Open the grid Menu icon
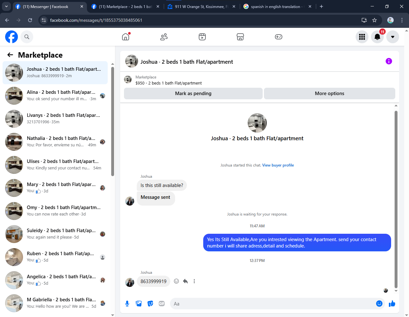This screenshot has width=409, height=317. (362, 37)
